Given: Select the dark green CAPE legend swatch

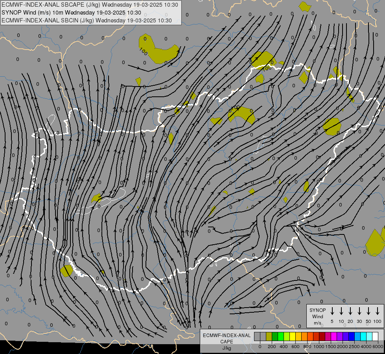Looking at the screenshot, I should [275, 336].
